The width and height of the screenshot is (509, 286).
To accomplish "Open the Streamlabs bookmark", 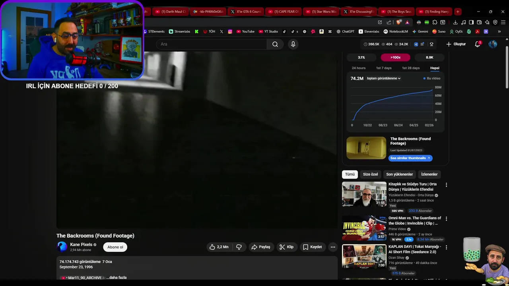I will [179, 31].
